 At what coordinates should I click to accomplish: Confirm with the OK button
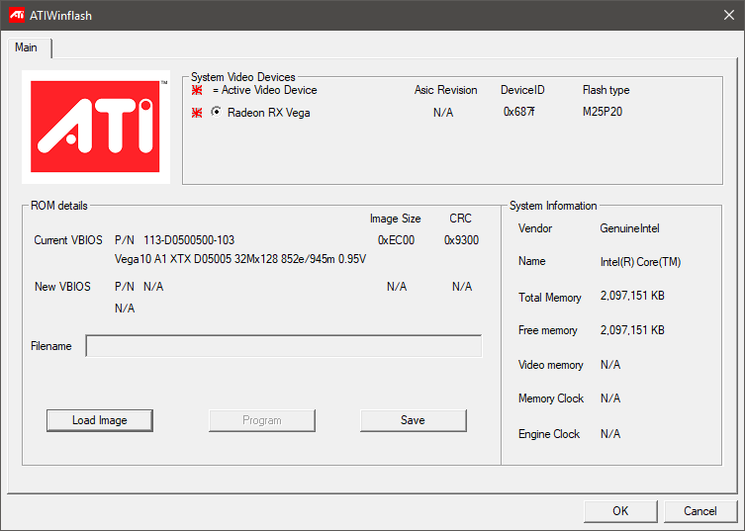point(620,511)
